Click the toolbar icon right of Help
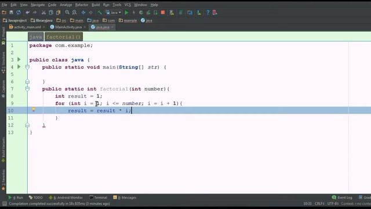 (x=215, y=13)
